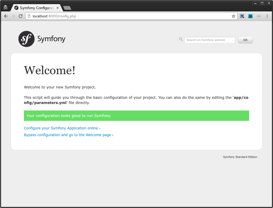Click the Symfony Standard Edition footer text
Screen dimensions: 273x208
pos(240,157)
